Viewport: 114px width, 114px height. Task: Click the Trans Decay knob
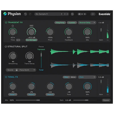coord(30,56)
